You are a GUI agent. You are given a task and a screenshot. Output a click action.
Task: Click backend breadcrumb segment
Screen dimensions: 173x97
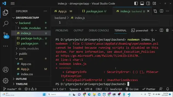click(x=60, y=18)
